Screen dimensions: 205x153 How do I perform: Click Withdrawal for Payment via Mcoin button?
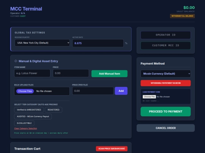(166, 83)
